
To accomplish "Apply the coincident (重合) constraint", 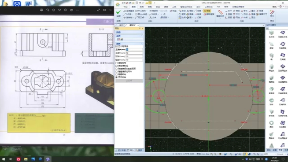I will click(x=252, y=11).
